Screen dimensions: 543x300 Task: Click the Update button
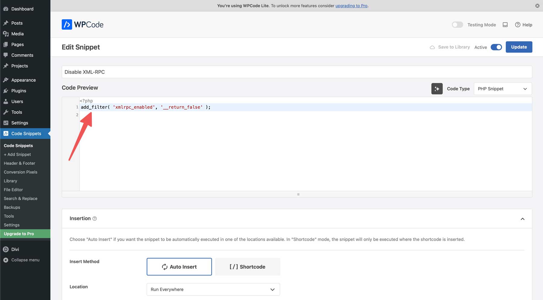click(x=519, y=47)
